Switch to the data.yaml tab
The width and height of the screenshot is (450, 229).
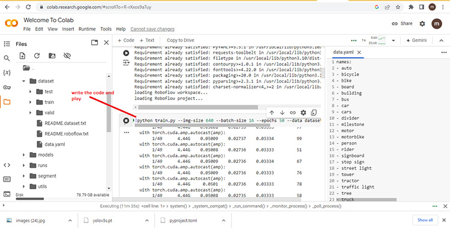343,52
